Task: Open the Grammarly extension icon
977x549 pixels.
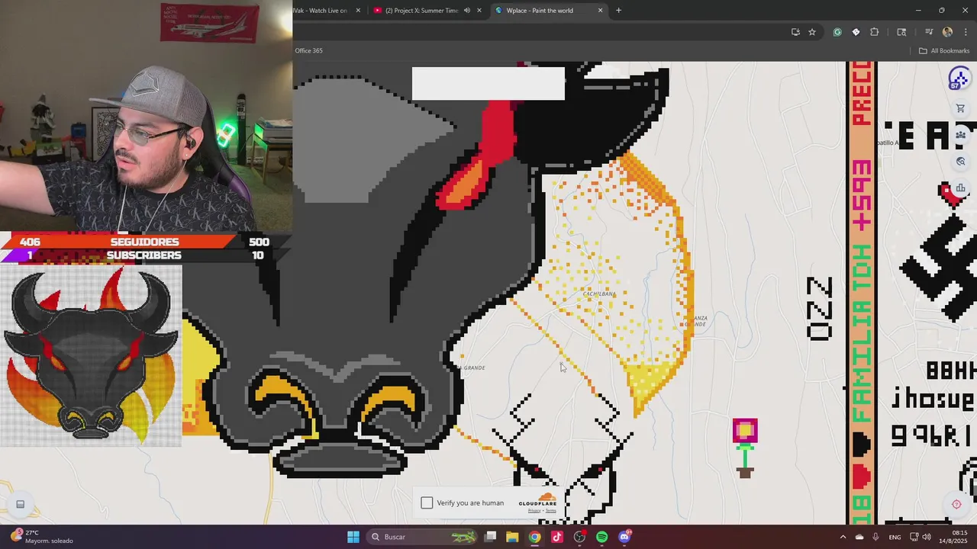Action: pos(837,32)
